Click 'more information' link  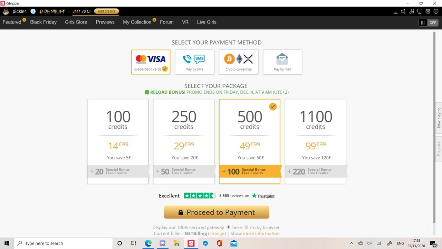pos(261,233)
